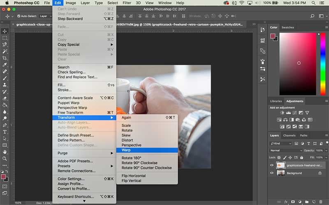Select the Brush tool
The width and height of the screenshot is (329, 205).
tap(5, 78)
